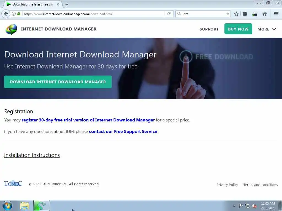Screen dimensions: 282x211
Task: Click the Download Internet Download Manager headline
Action: coord(80,54)
